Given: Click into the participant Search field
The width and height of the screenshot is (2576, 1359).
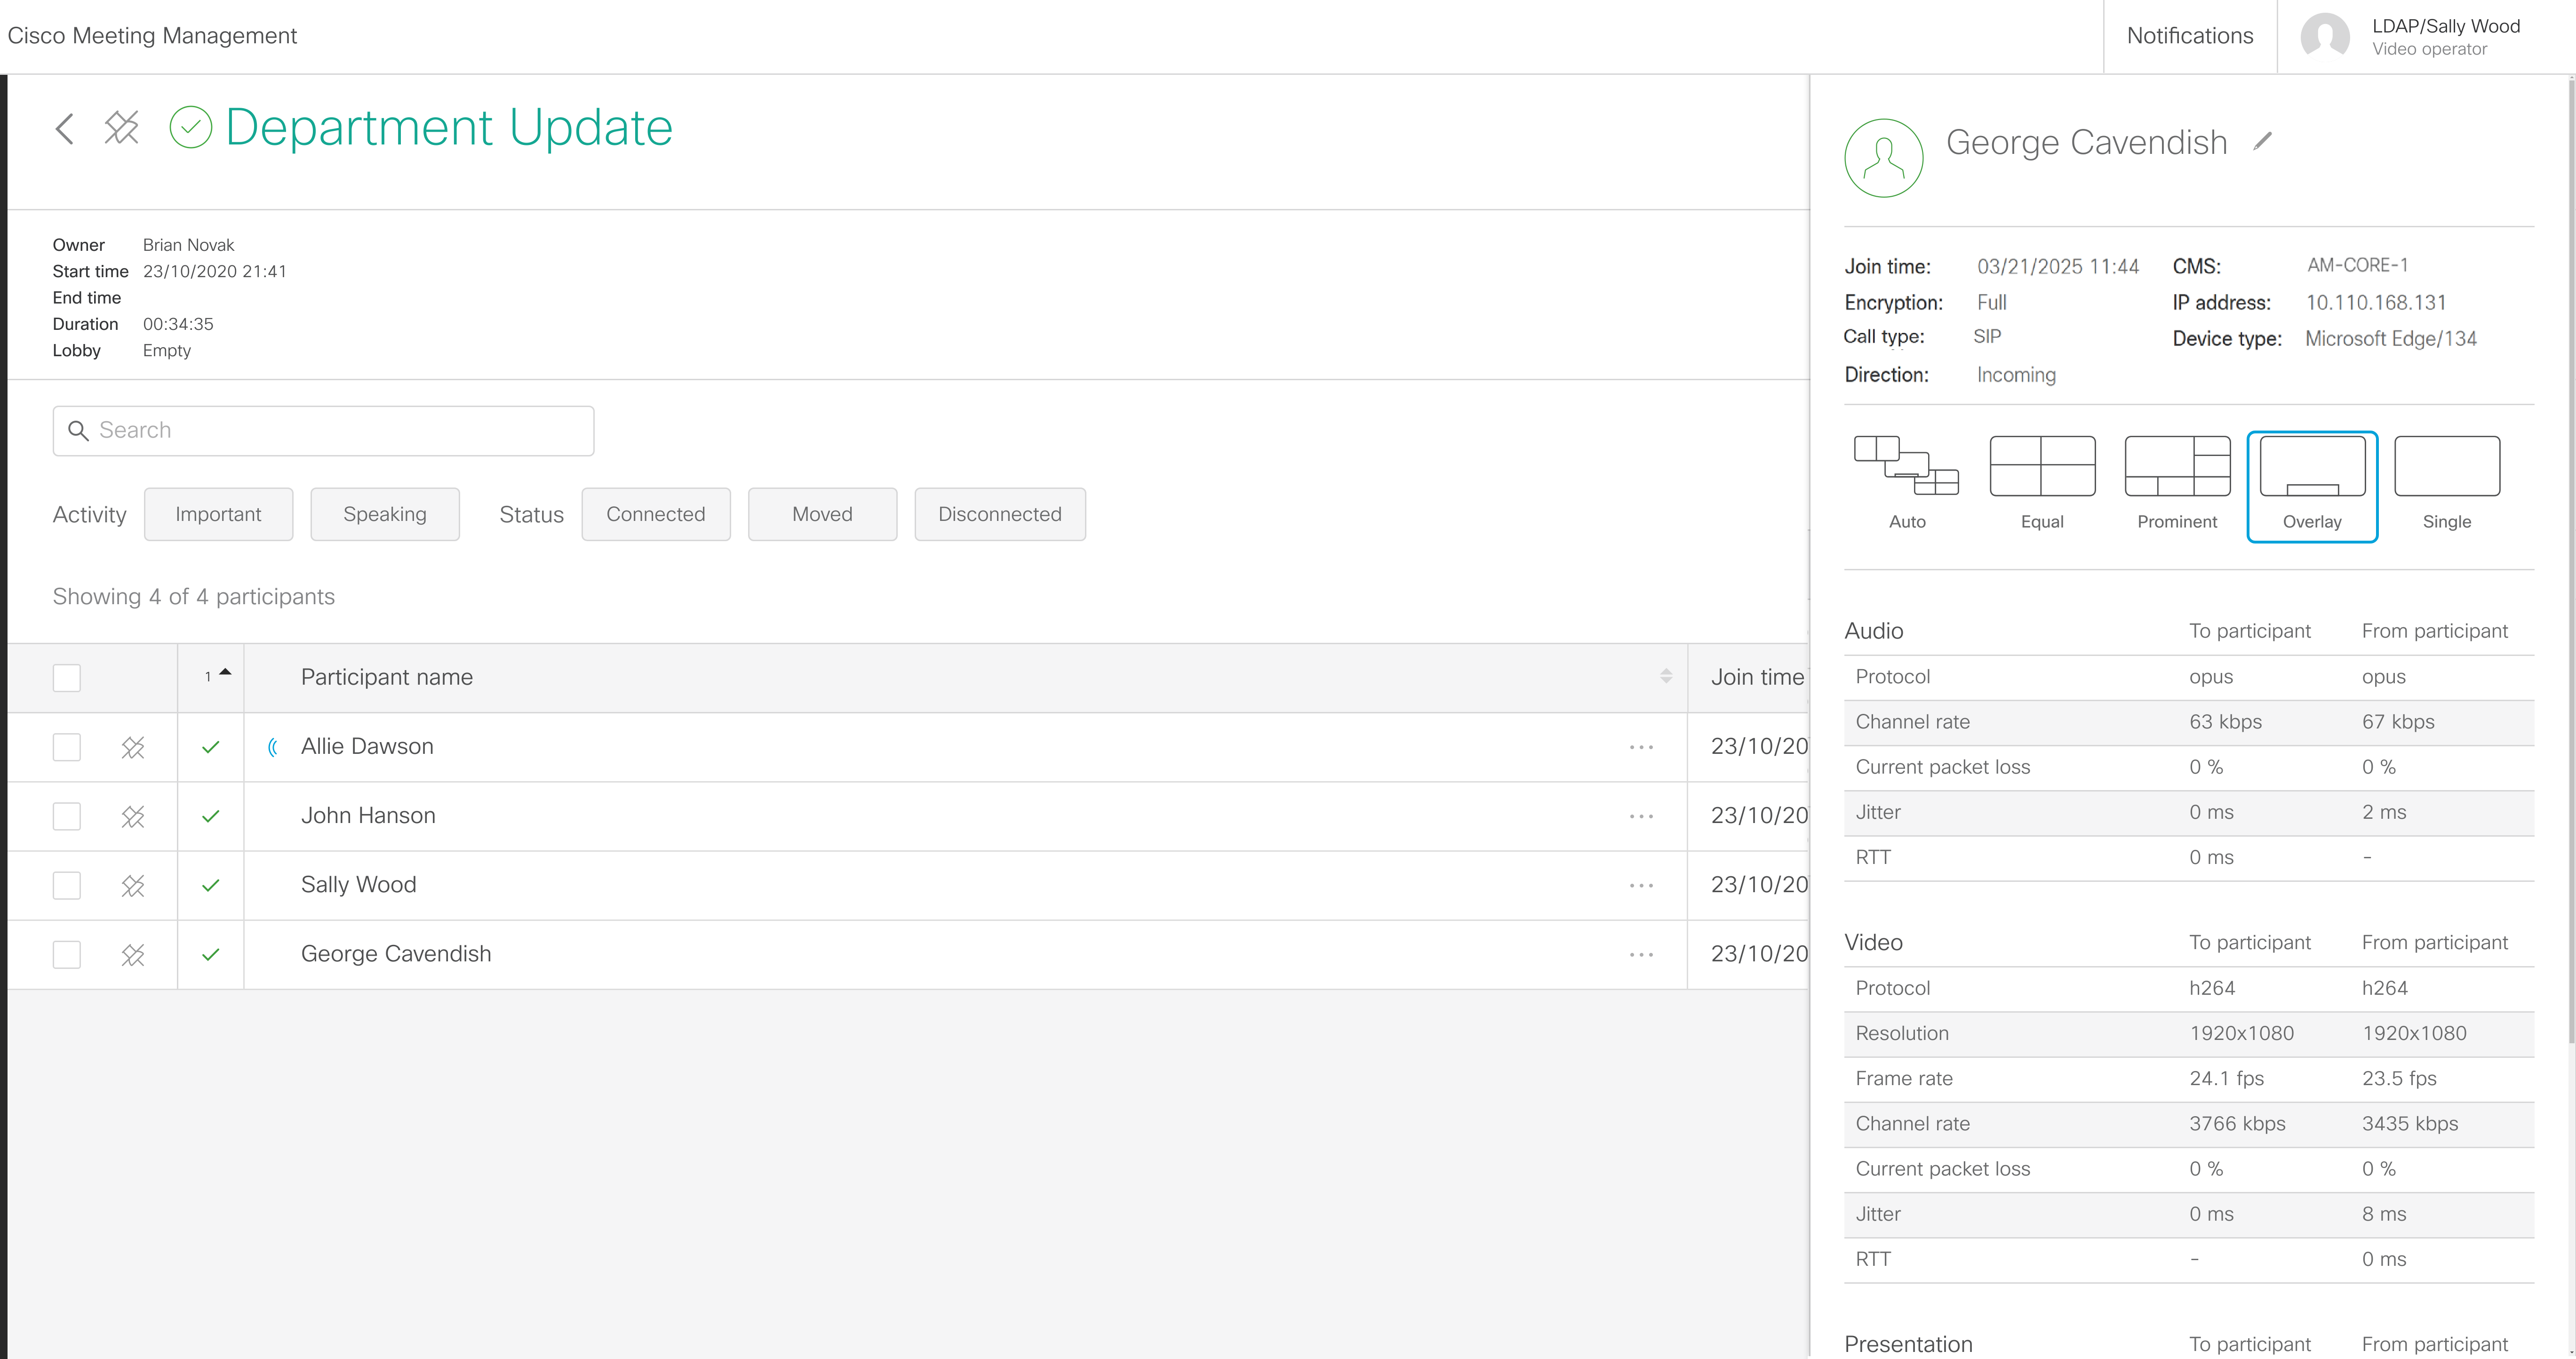Looking at the screenshot, I should pos(323,431).
